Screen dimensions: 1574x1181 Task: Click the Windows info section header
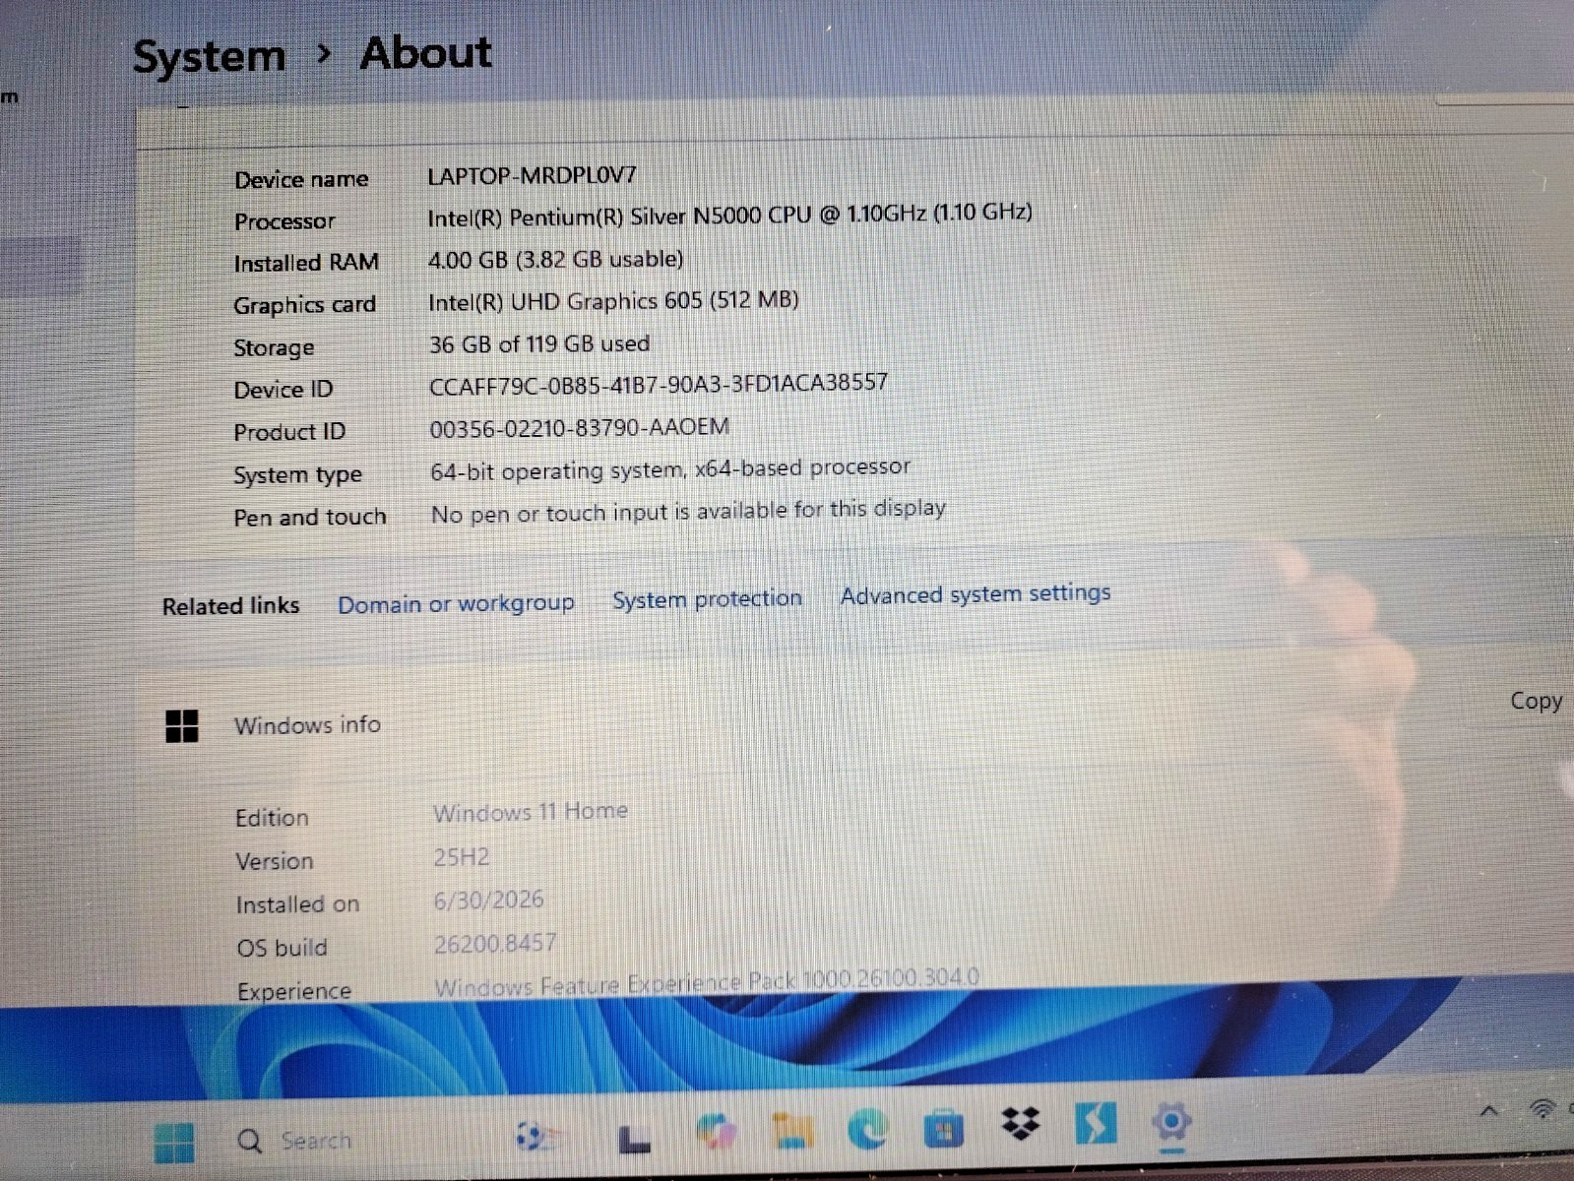307,725
